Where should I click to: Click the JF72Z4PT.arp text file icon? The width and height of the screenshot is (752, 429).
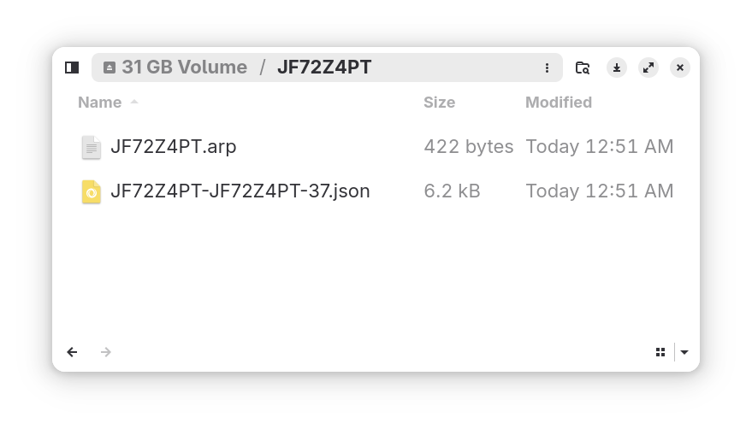(x=92, y=147)
